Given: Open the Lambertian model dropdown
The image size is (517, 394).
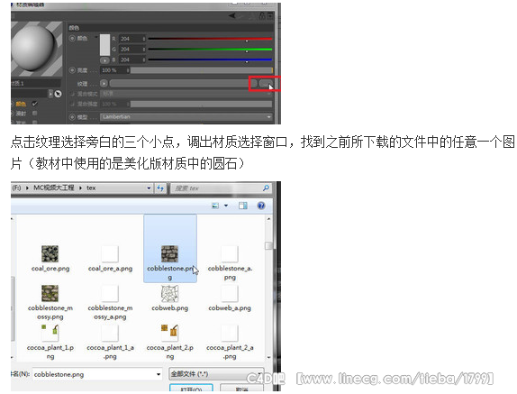Looking at the screenshot, I should point(186,117).
